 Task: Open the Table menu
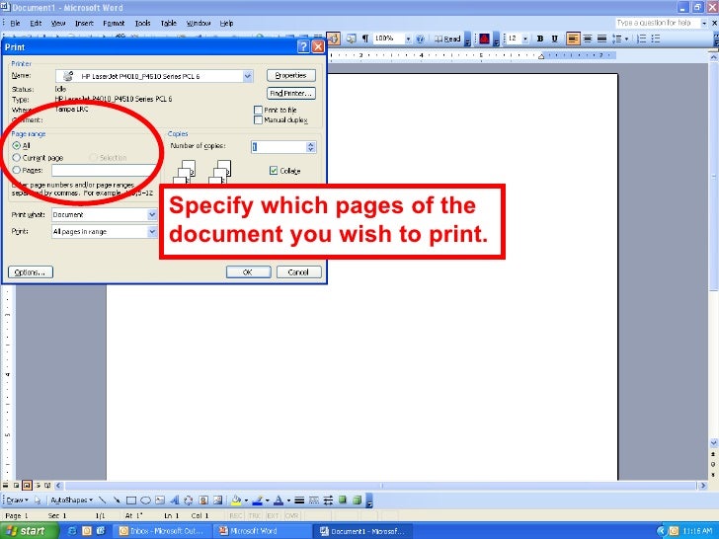pyautogui.click(x=168, y=23)
